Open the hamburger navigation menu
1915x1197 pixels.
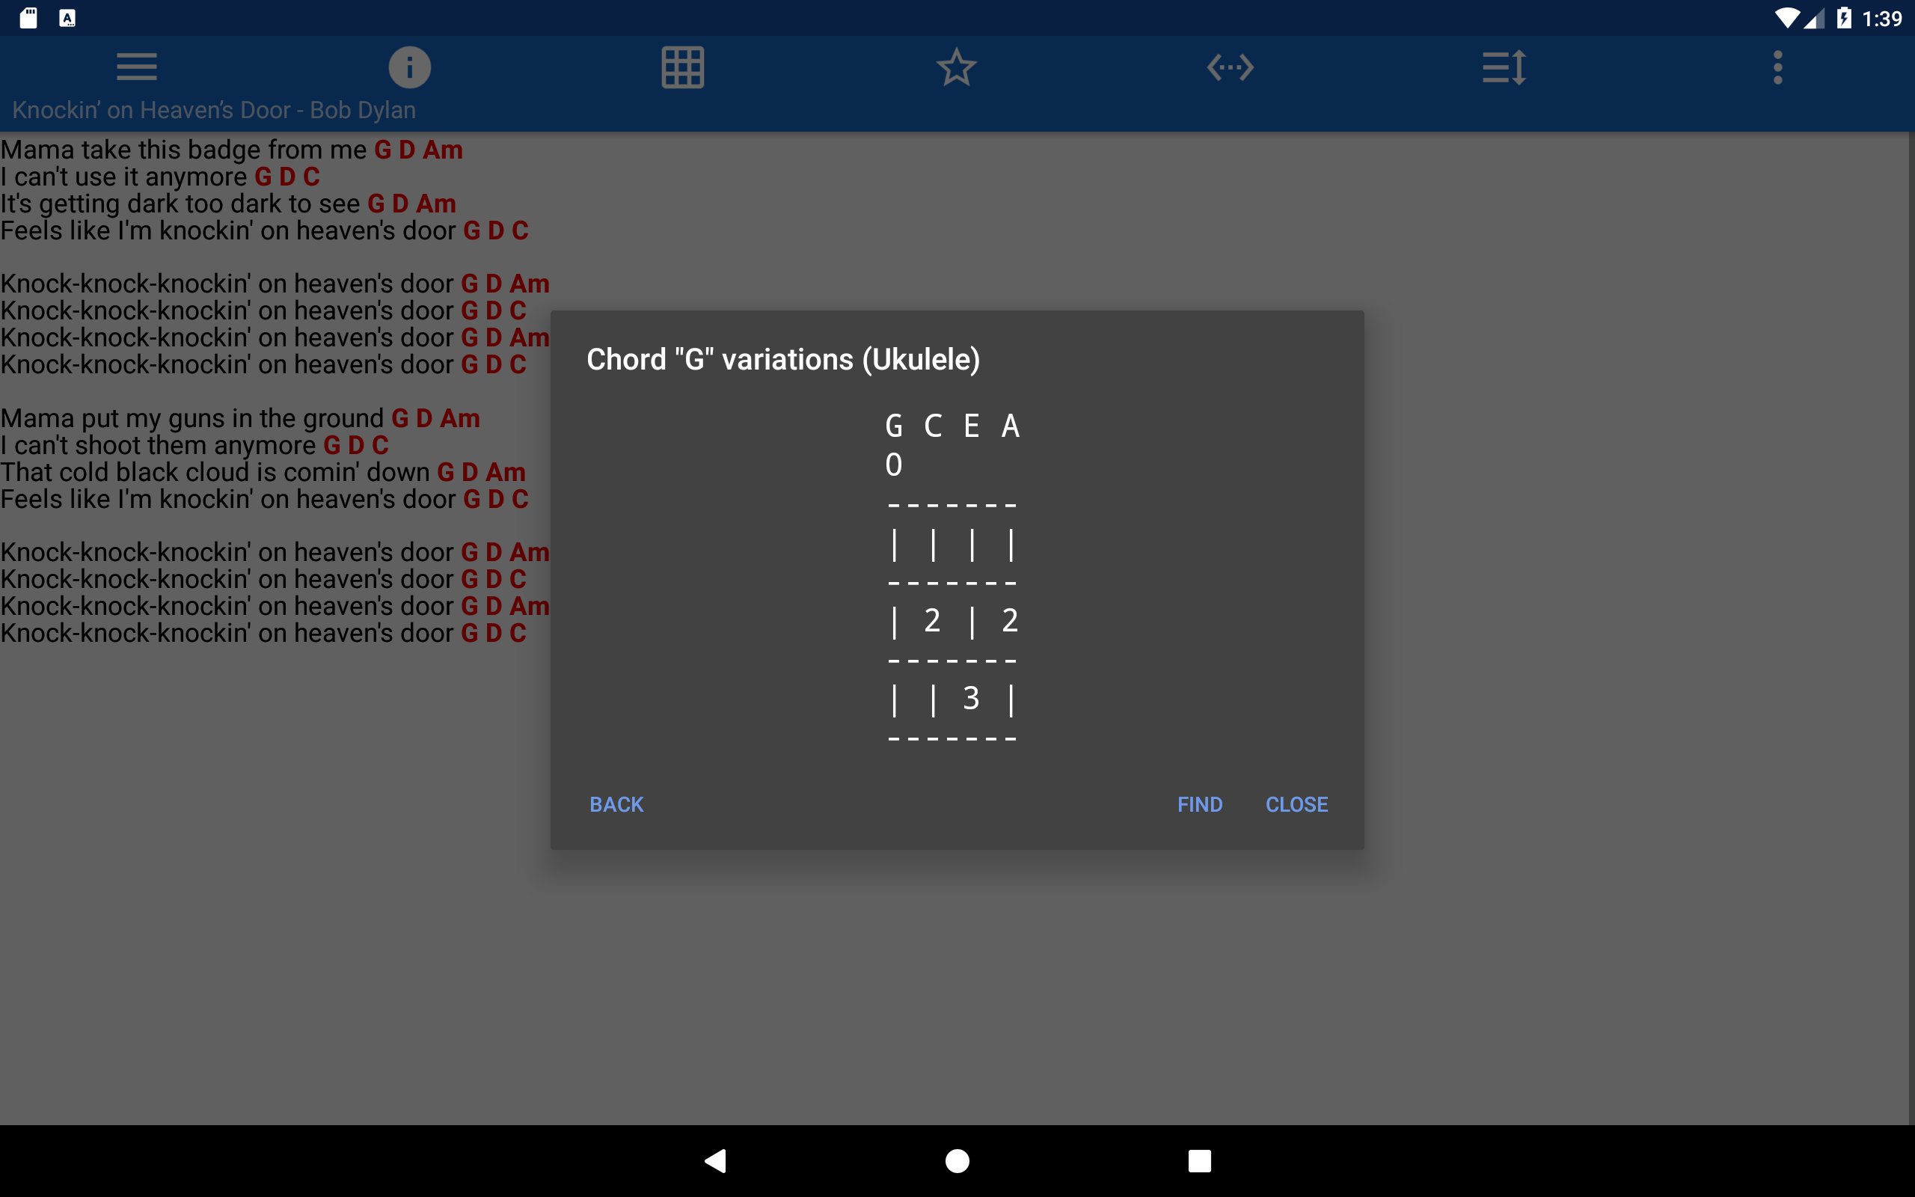coord(136,67)
